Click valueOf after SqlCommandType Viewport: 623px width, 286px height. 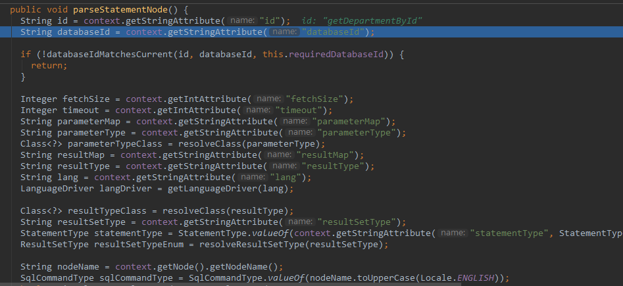pyautogui.click(x=286, y=277)
